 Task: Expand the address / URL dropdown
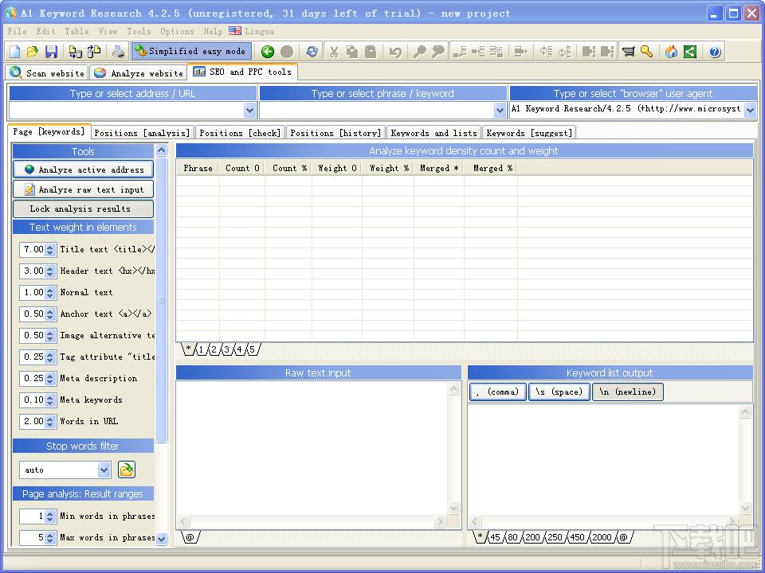(x=249, y=110)
